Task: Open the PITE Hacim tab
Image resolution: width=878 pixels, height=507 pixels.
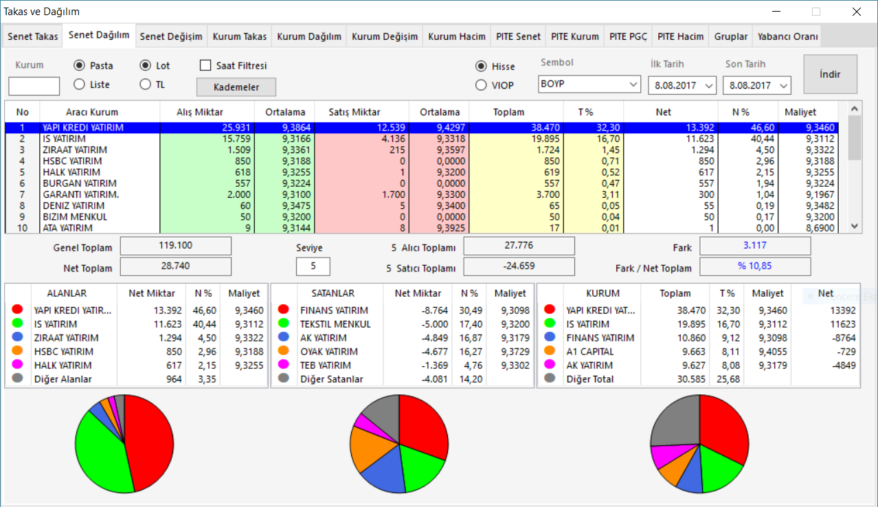Action: tap(680, 36)
